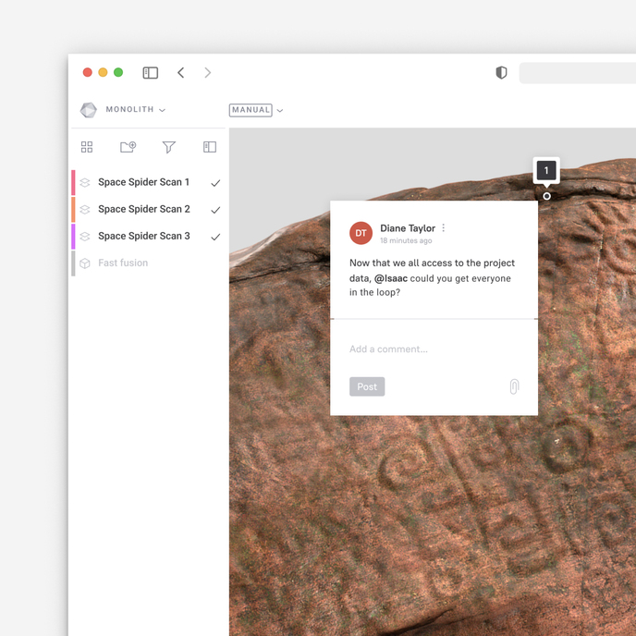Attach a file with paperclip icon
The image size is (636, 636).
click(514, 386)
